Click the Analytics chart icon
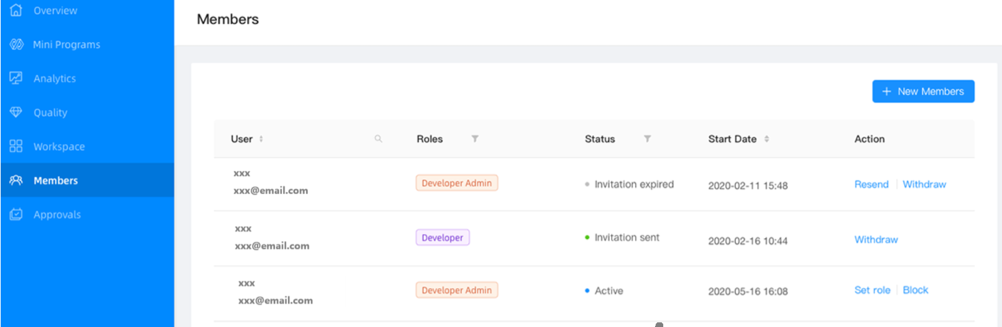Viewport: 1002px width, 327px height. (x=16, y=79)
